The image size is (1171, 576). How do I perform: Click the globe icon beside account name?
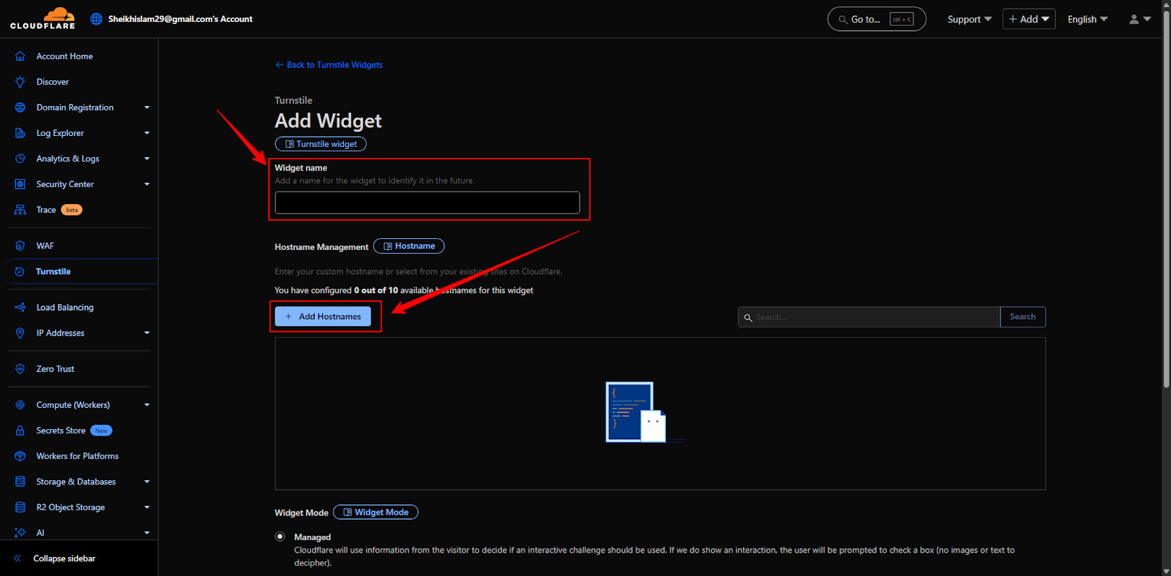[x=97, y=19]
